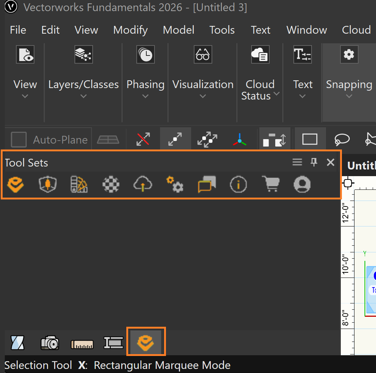This screenshot has width=376, height=373.
Task: Click the Layers/Classes stack icon
Action: 83,54
